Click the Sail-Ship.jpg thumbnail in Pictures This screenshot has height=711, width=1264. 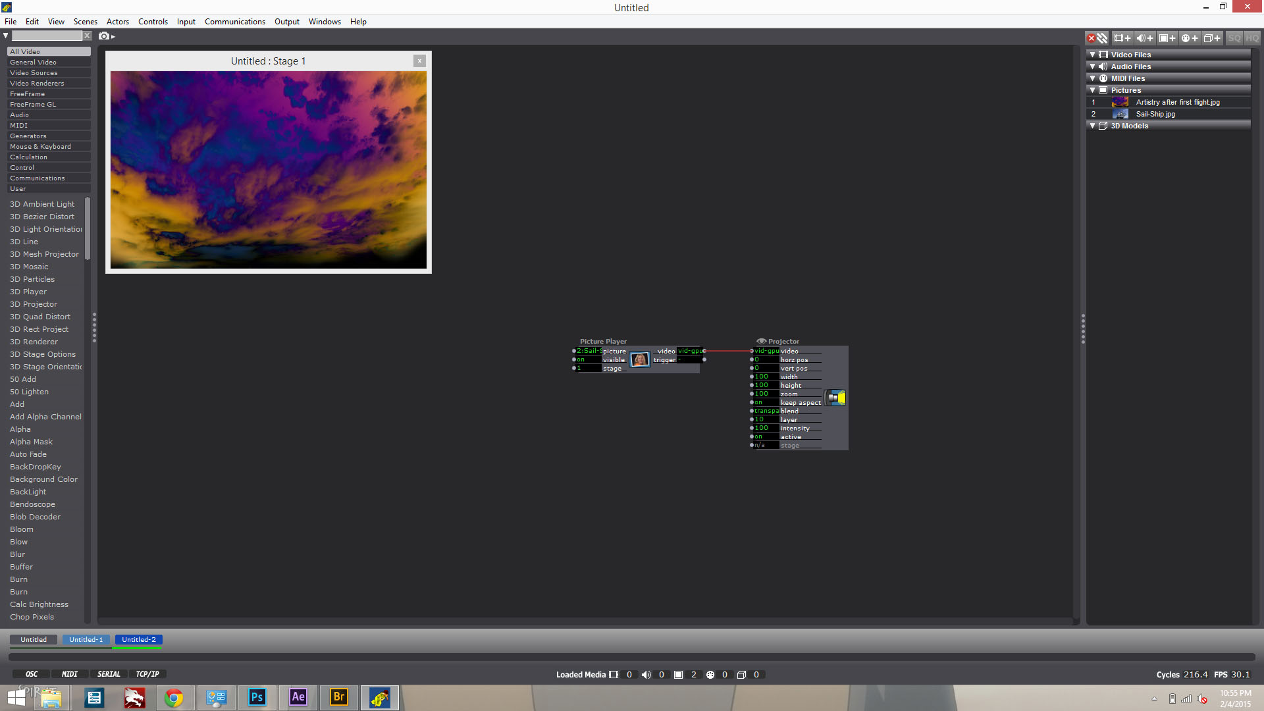1120,114
